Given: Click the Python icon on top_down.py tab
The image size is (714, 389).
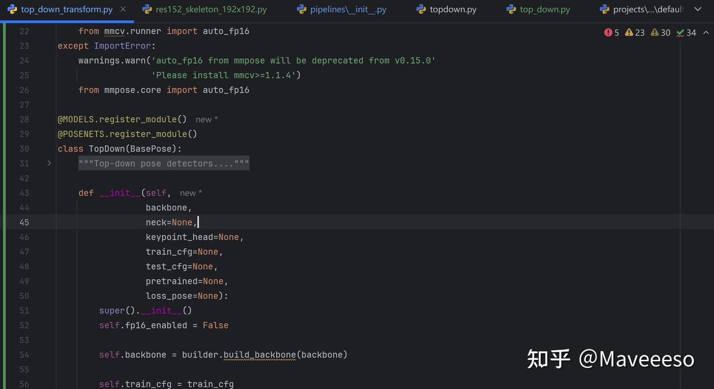Looking at the screenshot, I should 512,9.
